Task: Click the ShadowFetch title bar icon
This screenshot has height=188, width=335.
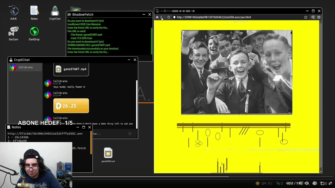Action: 69,14
